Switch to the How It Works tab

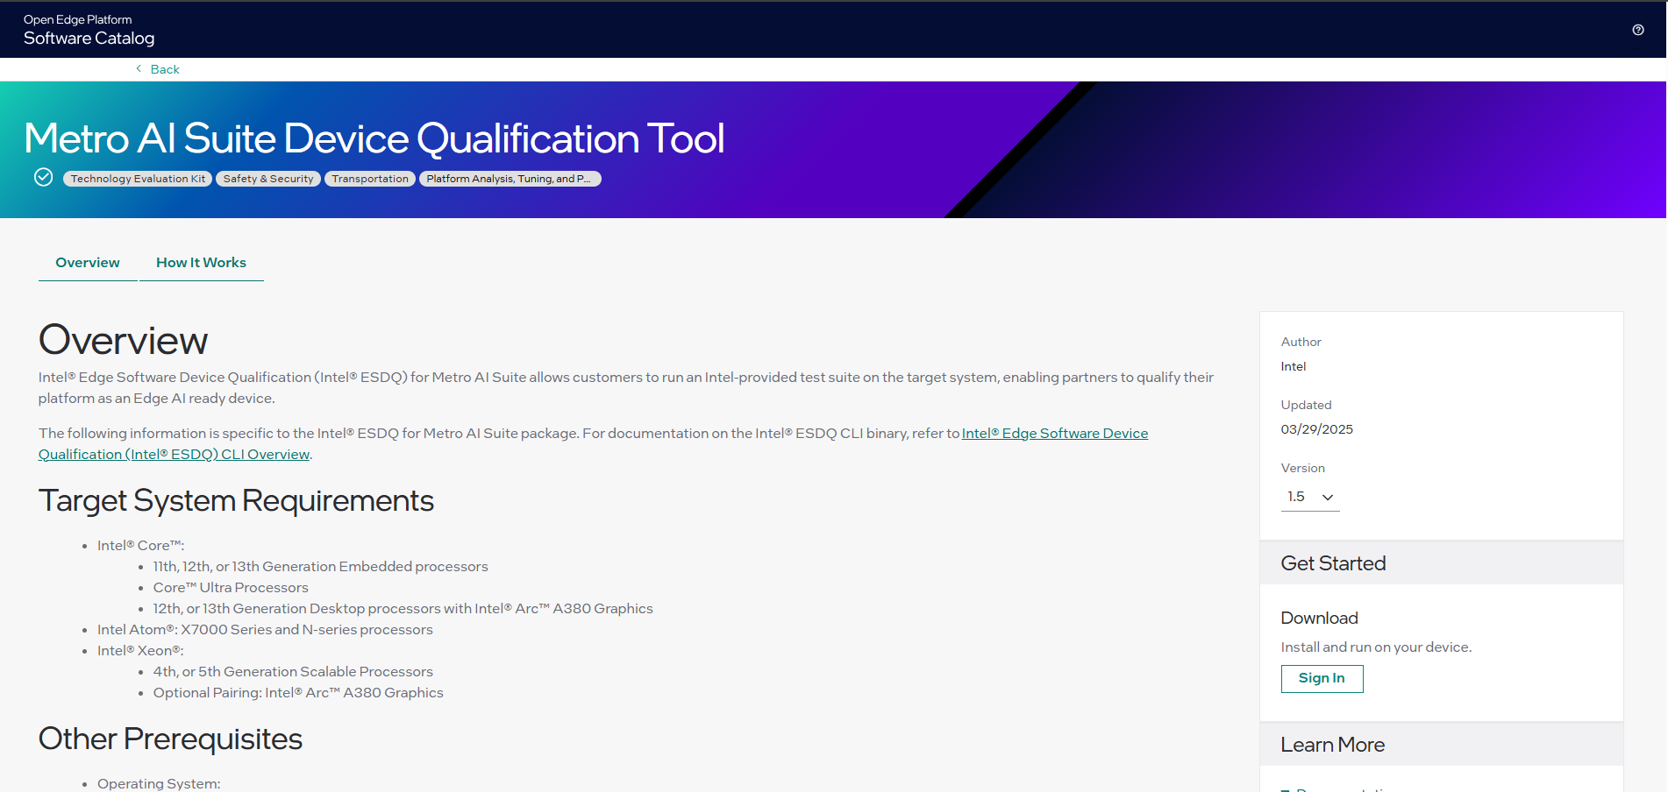click(201, 263)
